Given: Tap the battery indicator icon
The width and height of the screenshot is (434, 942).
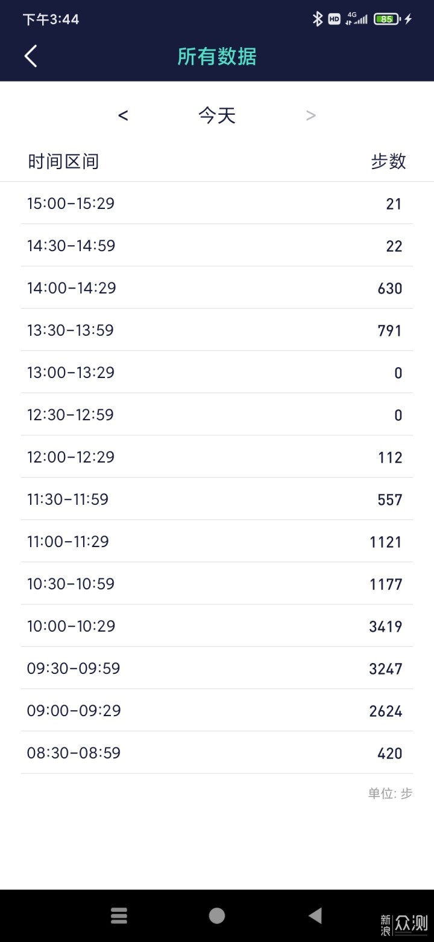Looking at the screenshot, I should (x=388, y=19).
